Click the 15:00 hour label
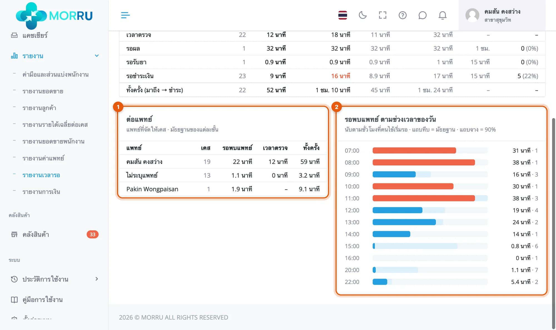The width and height of the screenshot is (556, 330). (x=352, y=246)
